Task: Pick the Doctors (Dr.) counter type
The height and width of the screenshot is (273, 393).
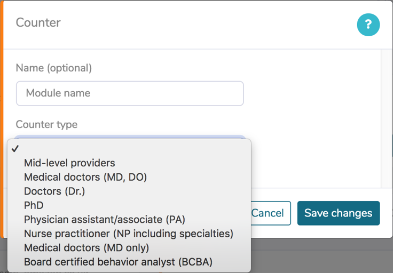Action: 129,191
